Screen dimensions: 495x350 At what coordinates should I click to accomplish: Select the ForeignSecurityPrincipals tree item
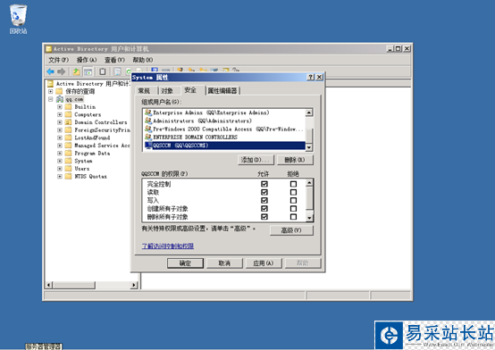point(102,129)
